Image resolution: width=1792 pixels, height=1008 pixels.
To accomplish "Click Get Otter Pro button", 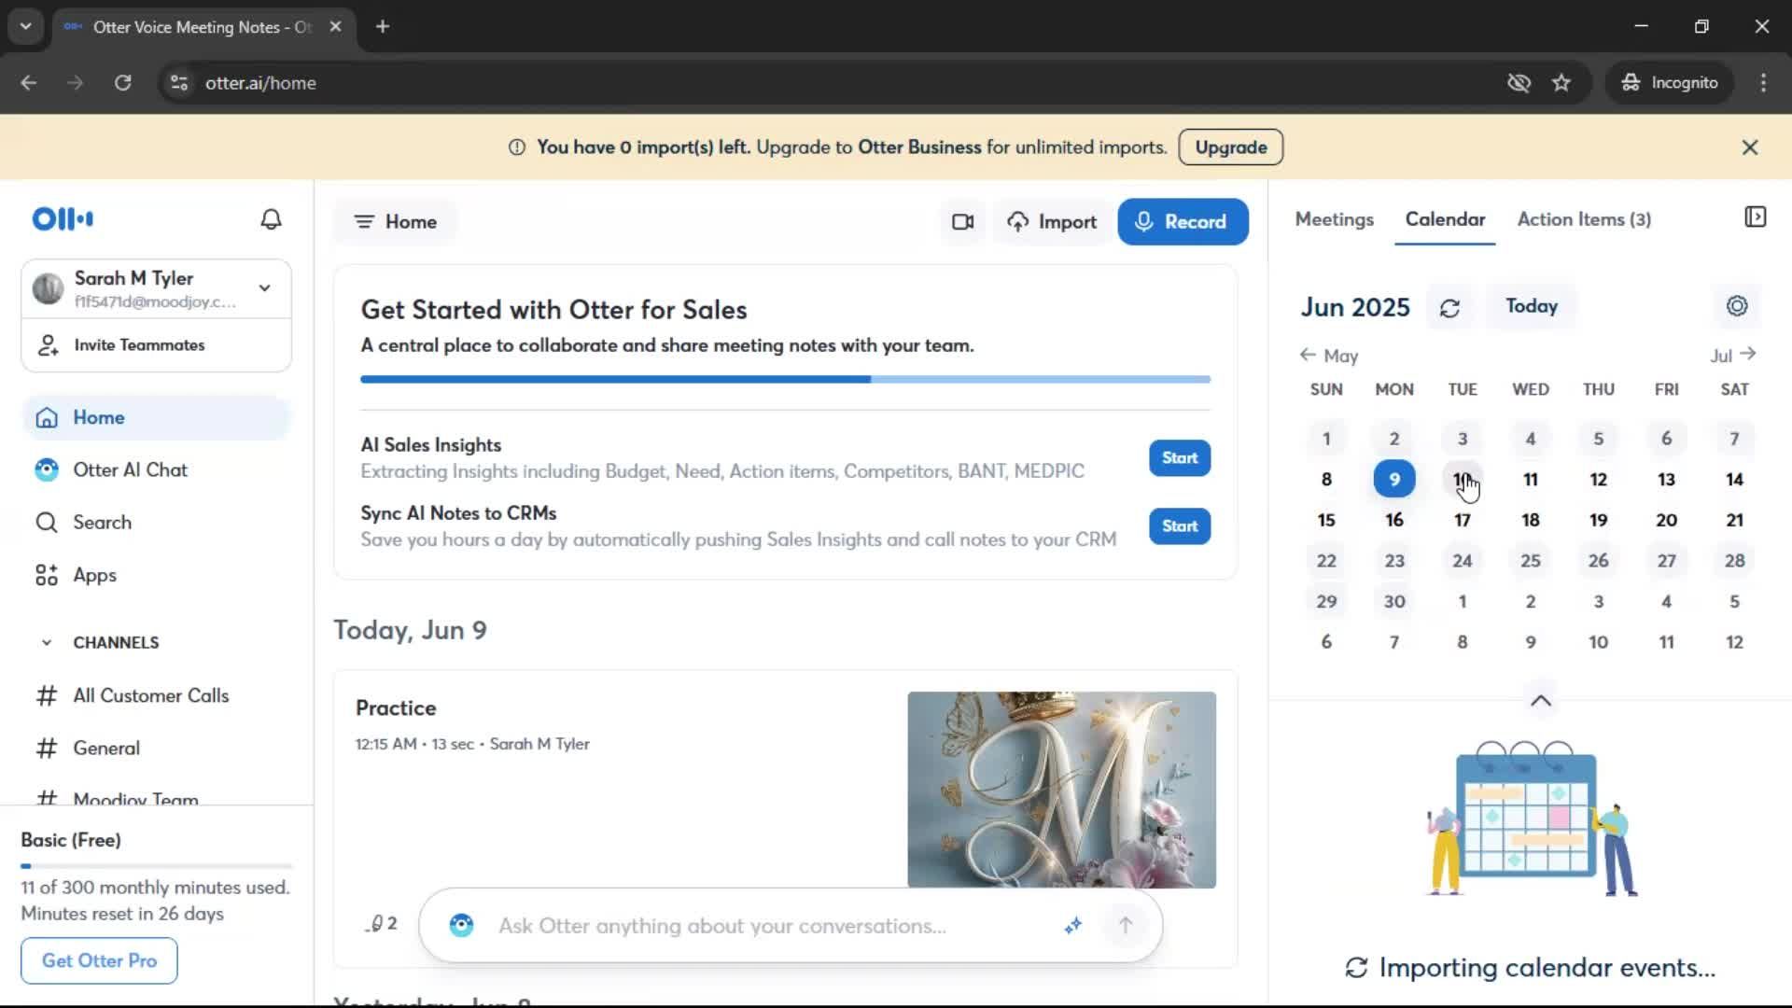I will tap(99, 960).
